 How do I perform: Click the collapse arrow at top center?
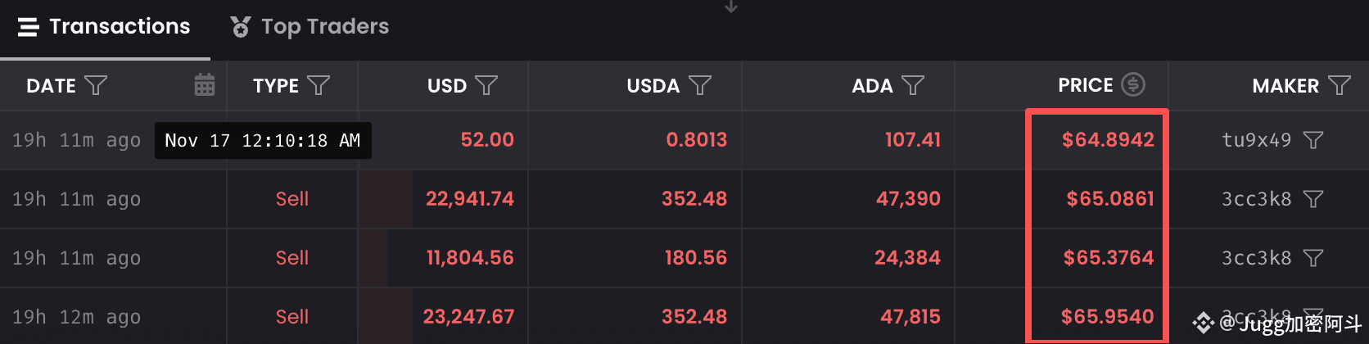coord(731,7)
